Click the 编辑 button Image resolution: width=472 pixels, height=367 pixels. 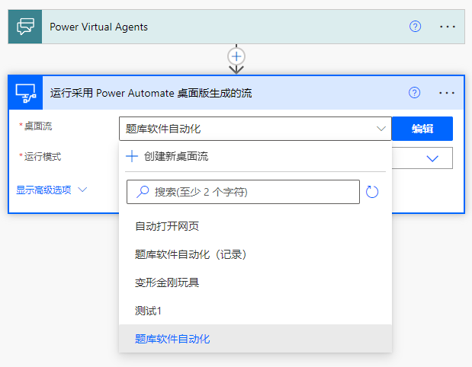pos(422,129)
